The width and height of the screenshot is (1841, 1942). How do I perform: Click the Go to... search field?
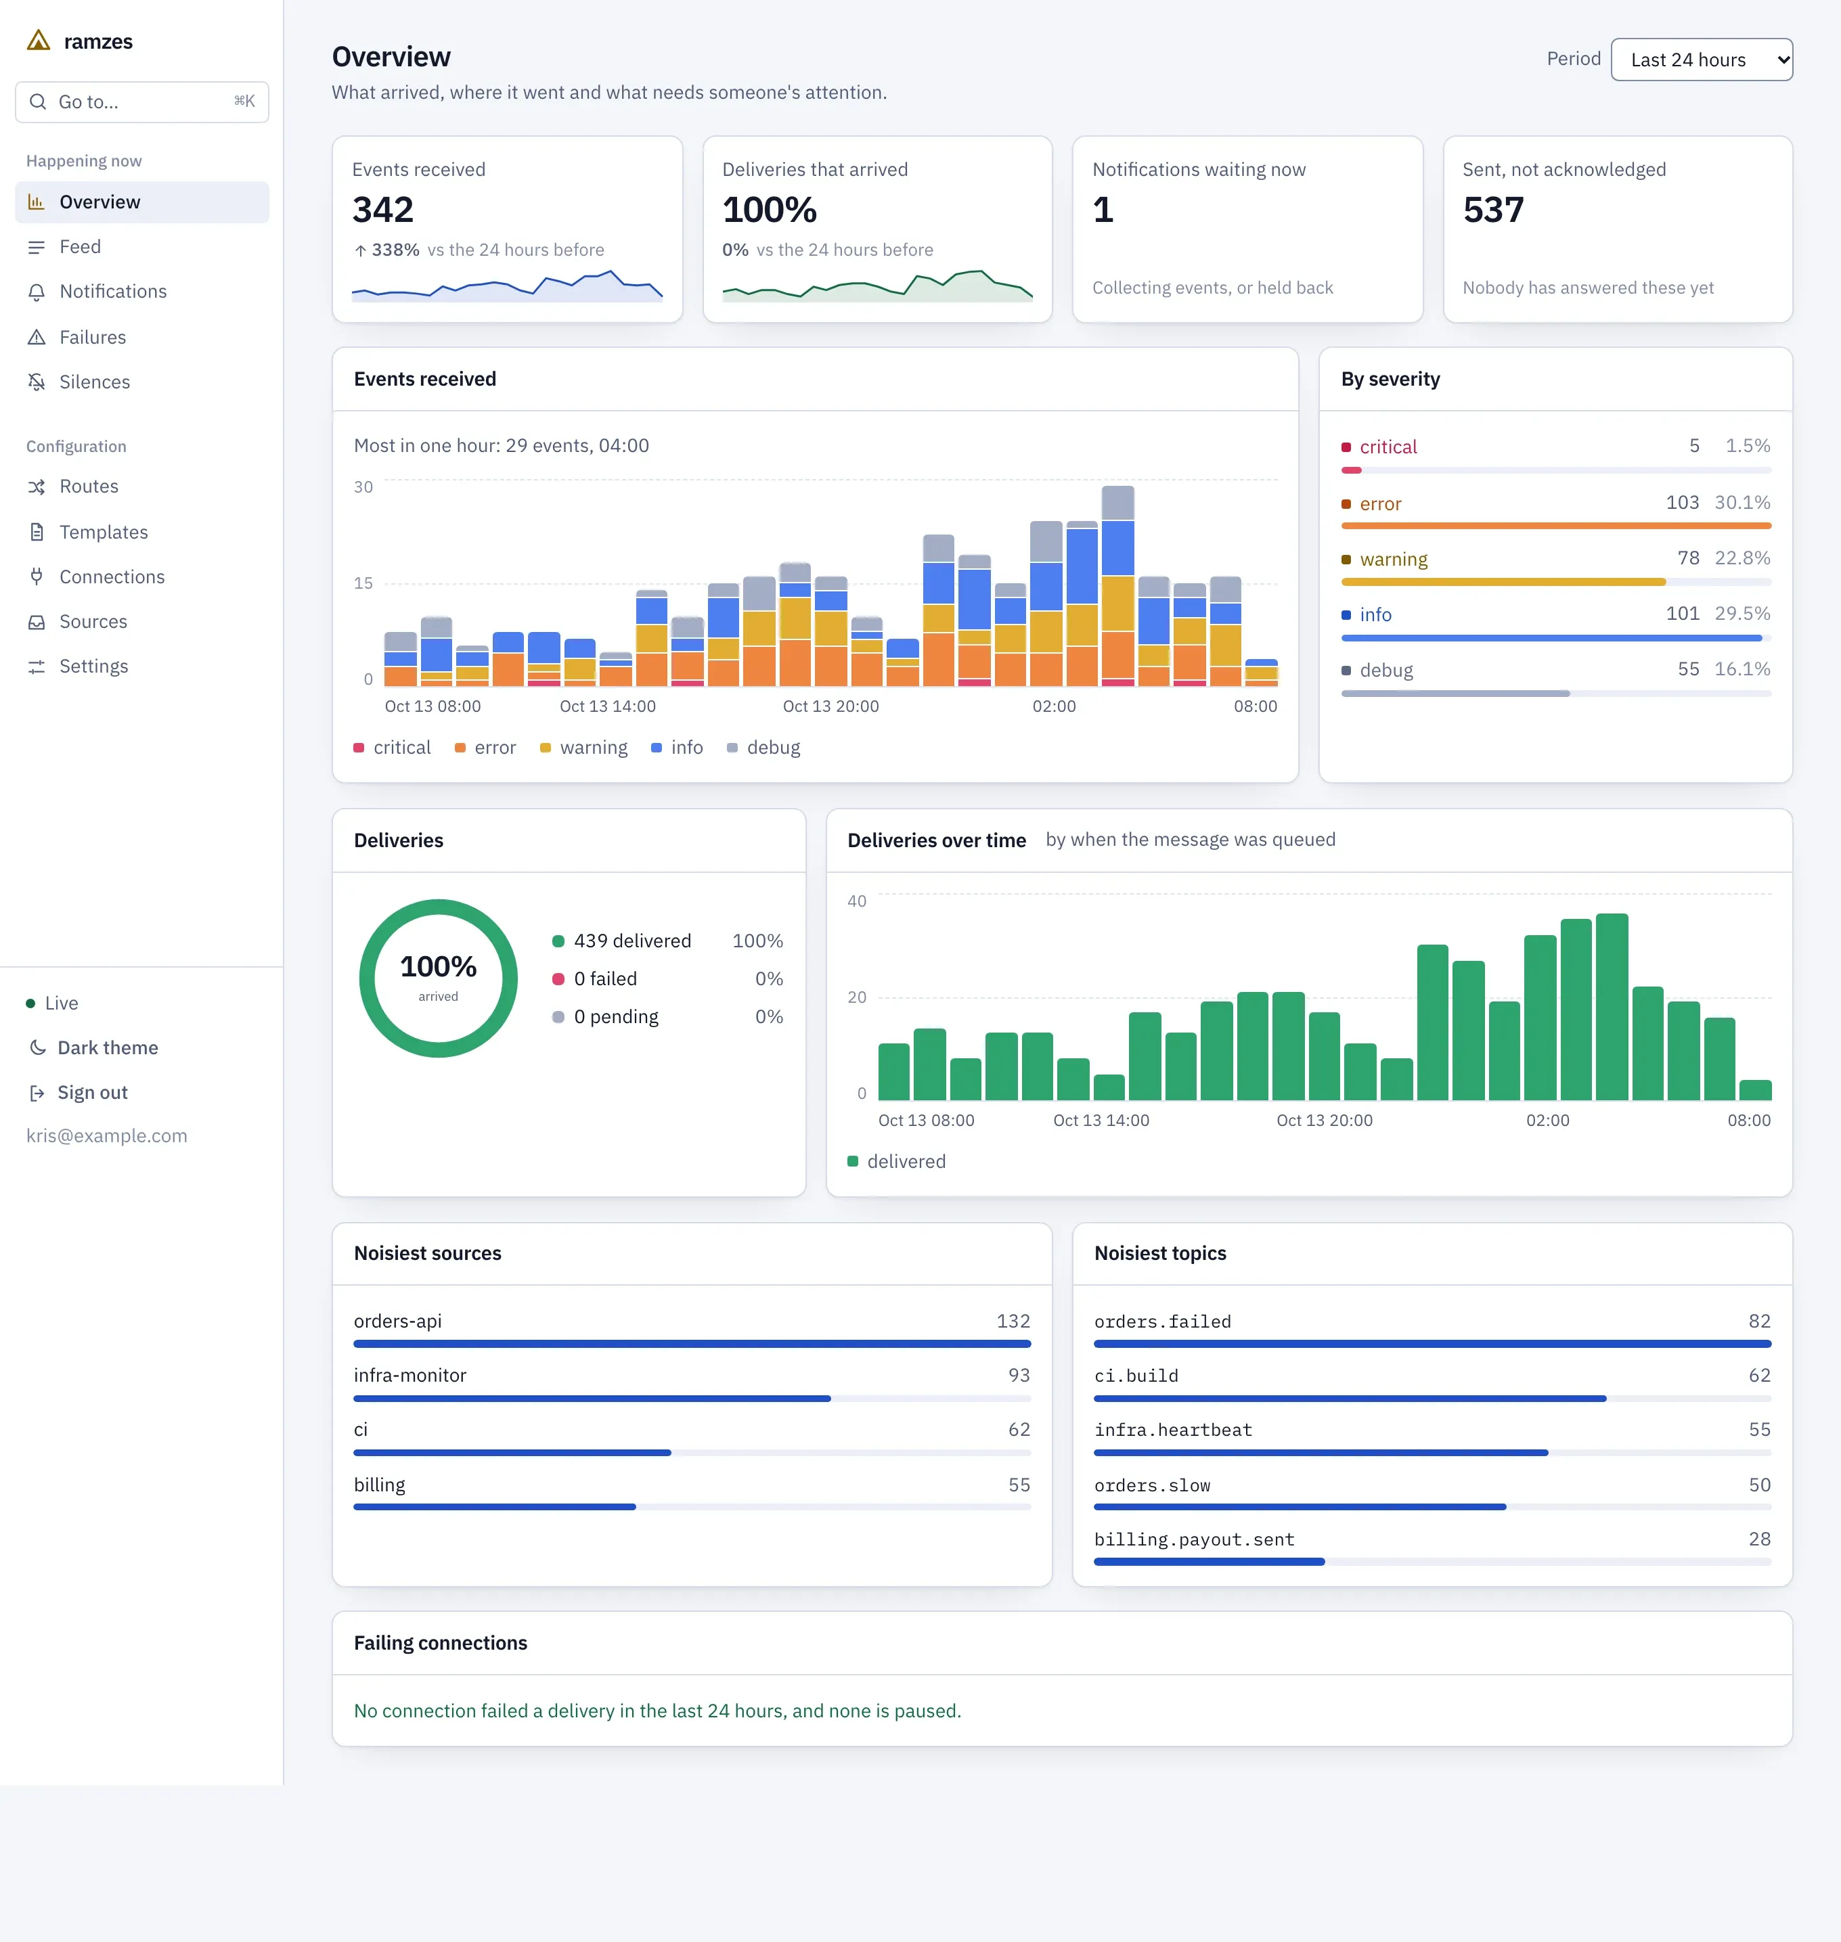(142, 102)
